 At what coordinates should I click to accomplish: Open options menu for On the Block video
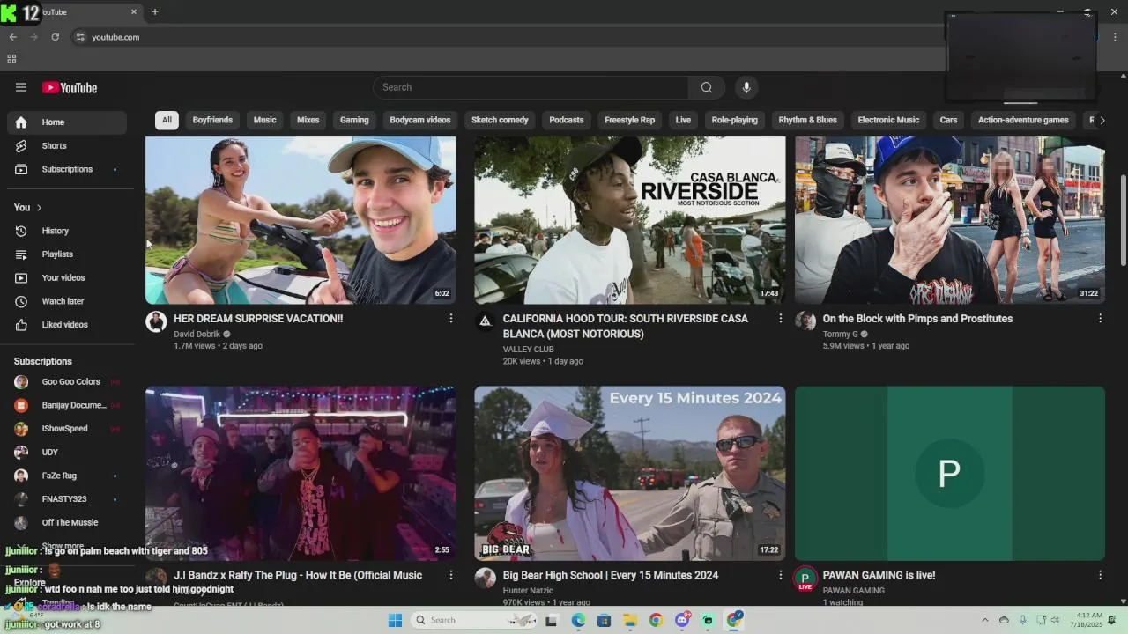[x=1100, y=319]
